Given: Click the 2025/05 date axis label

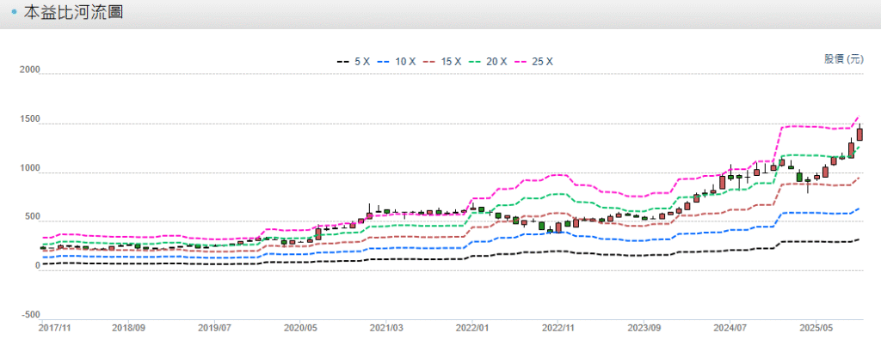Looking at the screenshot, I should [816, 328].
